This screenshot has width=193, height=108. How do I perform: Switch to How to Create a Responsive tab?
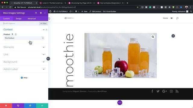[x=110, y=3]
